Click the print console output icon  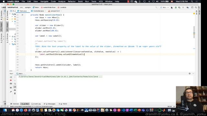[15, 90]
